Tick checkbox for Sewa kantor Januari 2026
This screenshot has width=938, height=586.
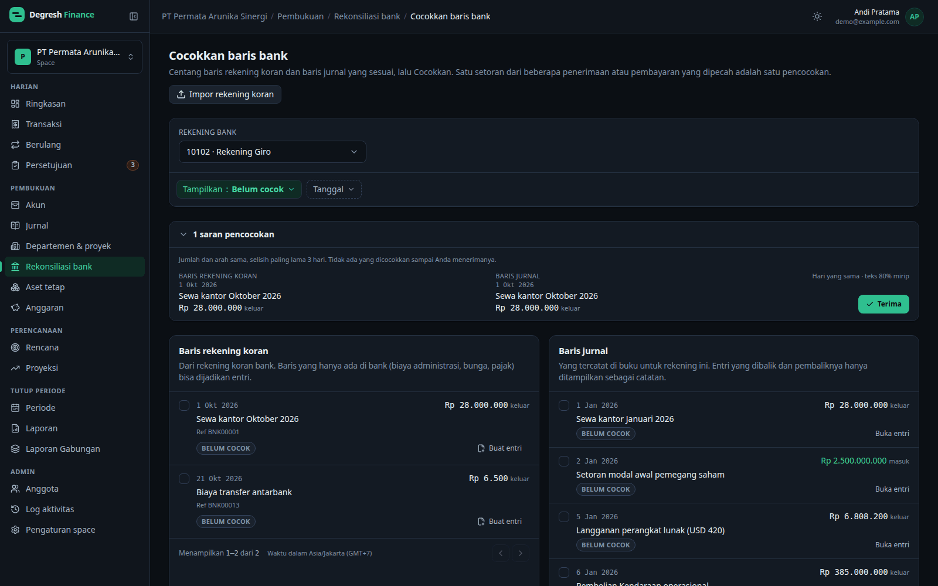click(x=564, y=406)
